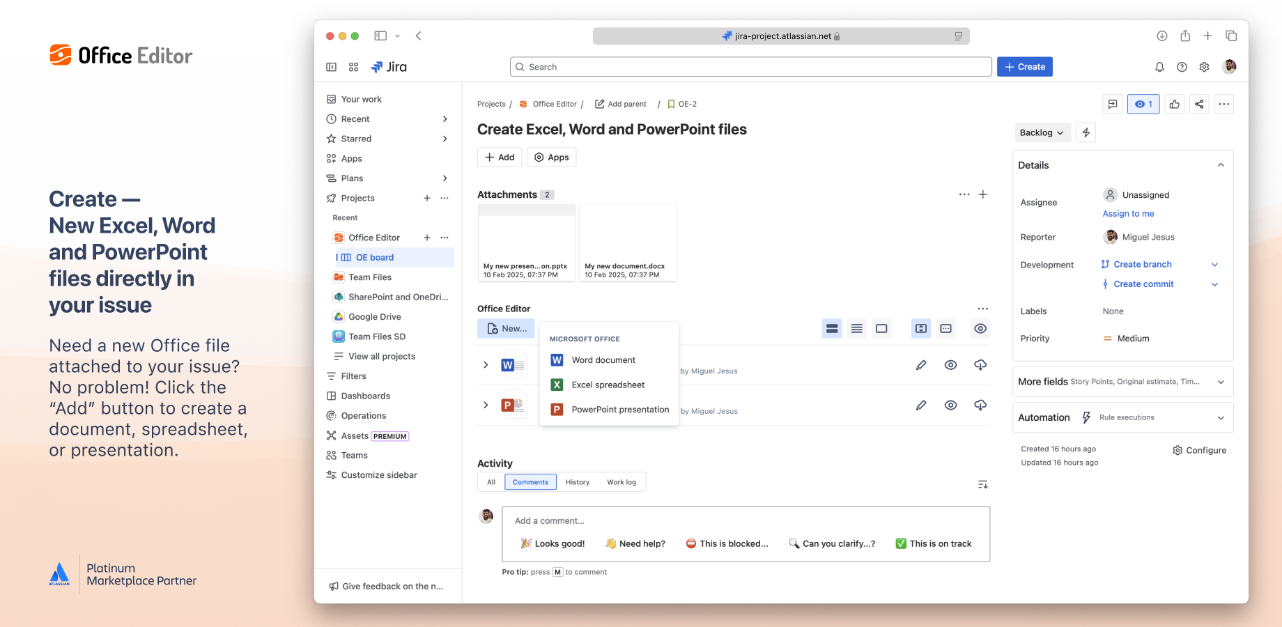Open the Backlog status dropdown
This screenshot has width=1282, height=627.
click(x=1042, y=132)
